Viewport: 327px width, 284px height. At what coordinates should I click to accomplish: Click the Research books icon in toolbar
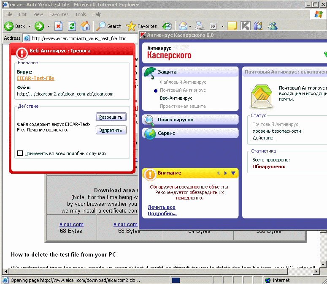tap(259, 26)
